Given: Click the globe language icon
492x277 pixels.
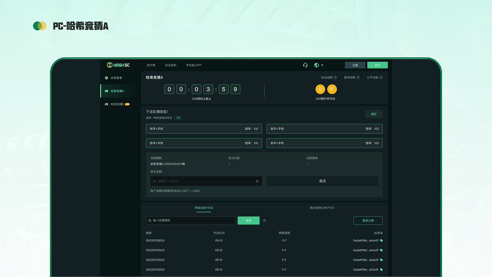Looking at the screenshot, I should tap(316, 65).
